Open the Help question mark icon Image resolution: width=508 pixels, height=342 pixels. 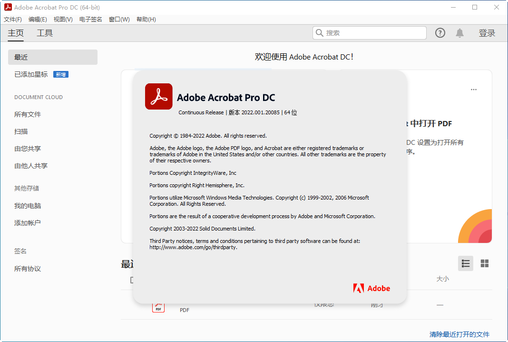[440, 32]
